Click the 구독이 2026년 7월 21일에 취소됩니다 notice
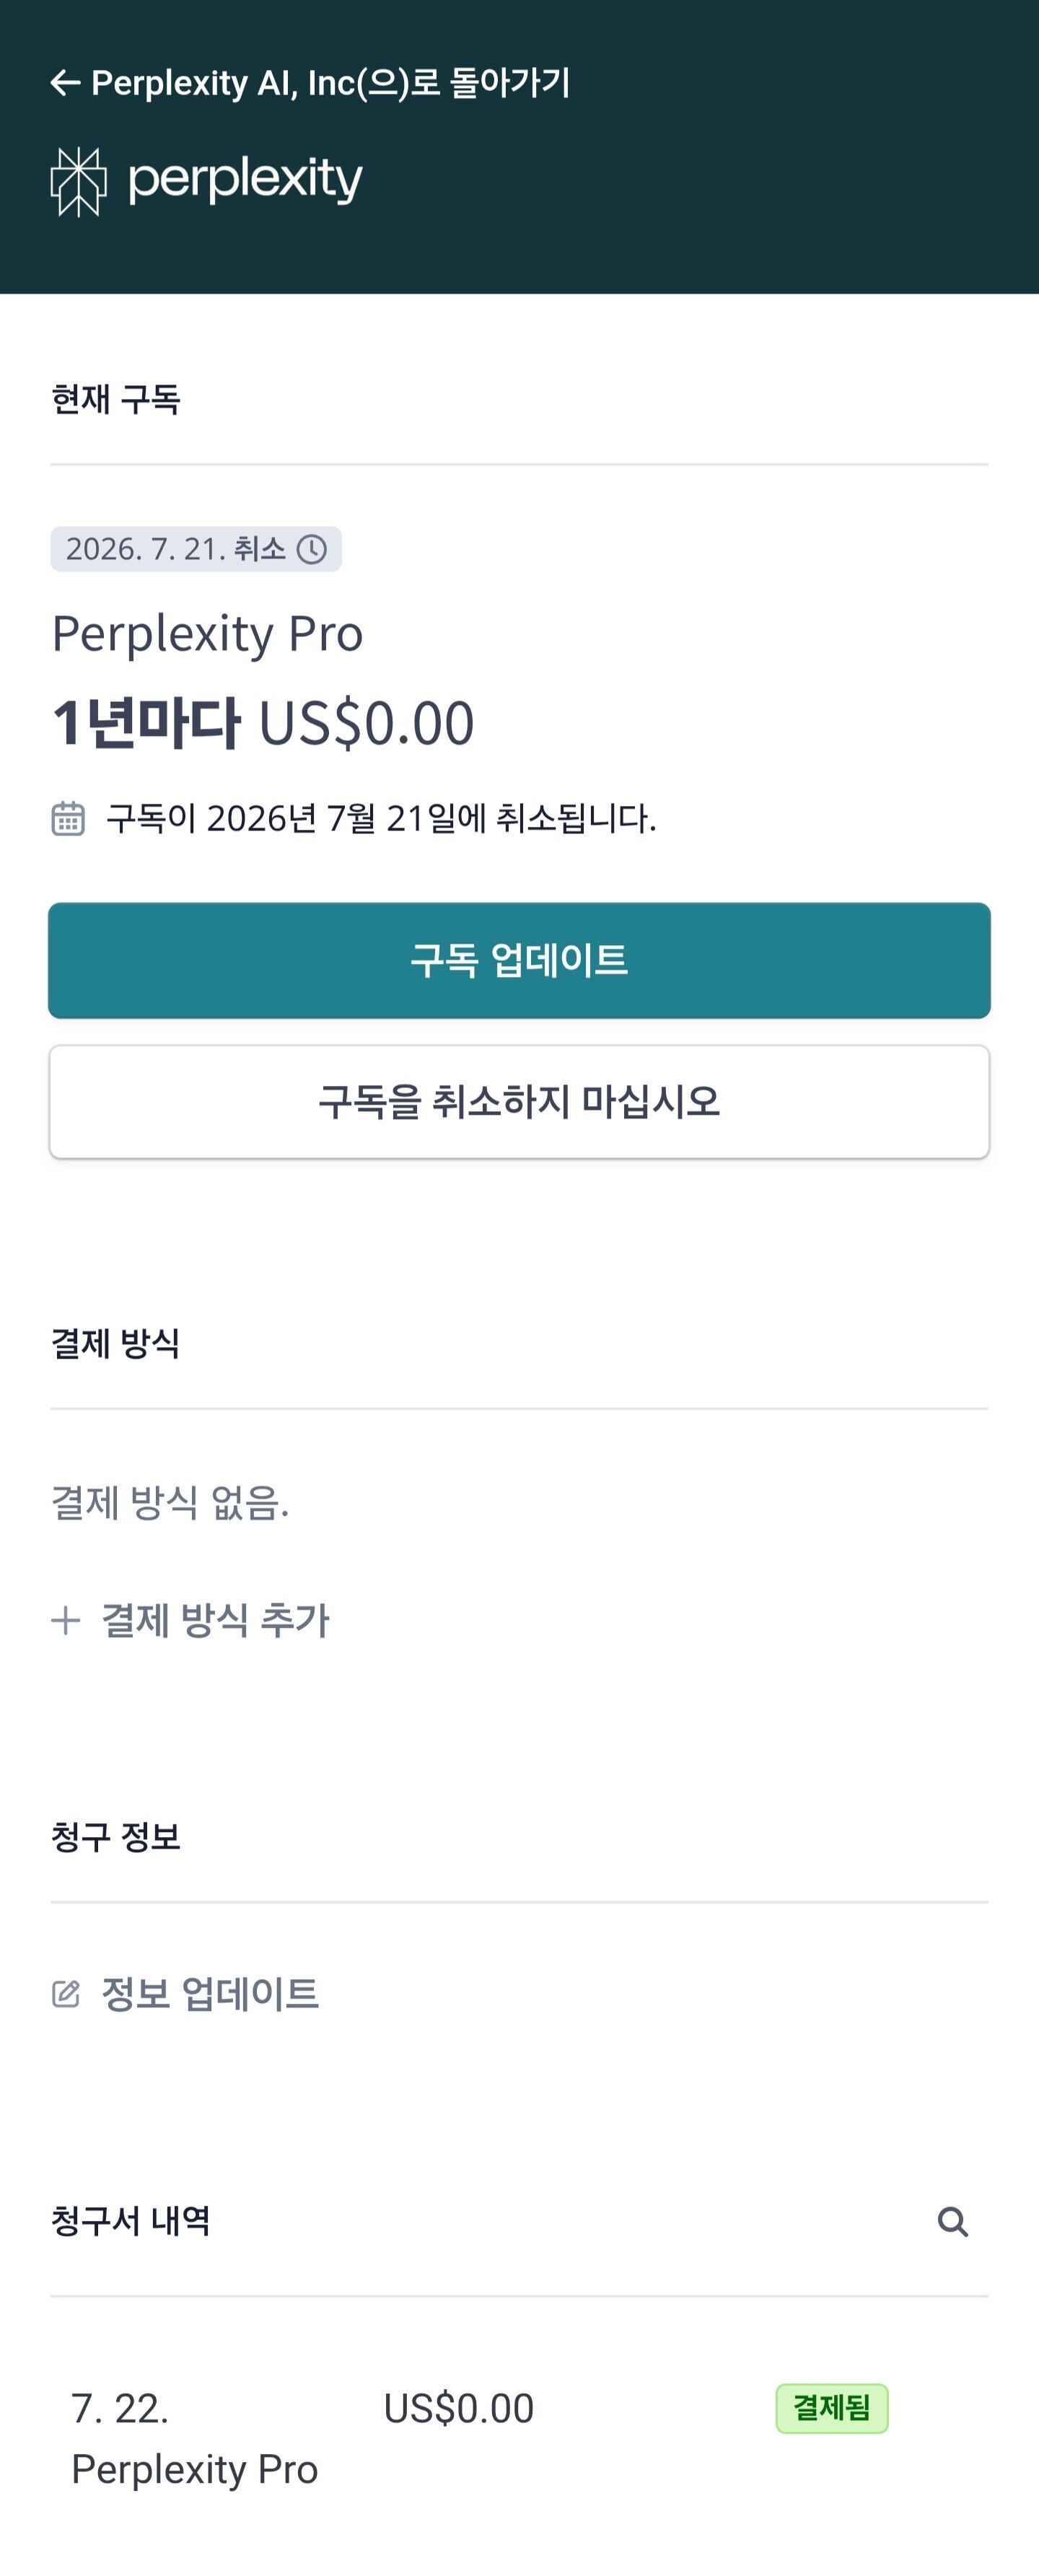 click(381, 818)
